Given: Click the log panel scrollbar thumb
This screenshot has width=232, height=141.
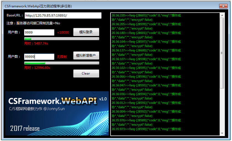Looking at the screenshot, I should click(x=222, y=53).
